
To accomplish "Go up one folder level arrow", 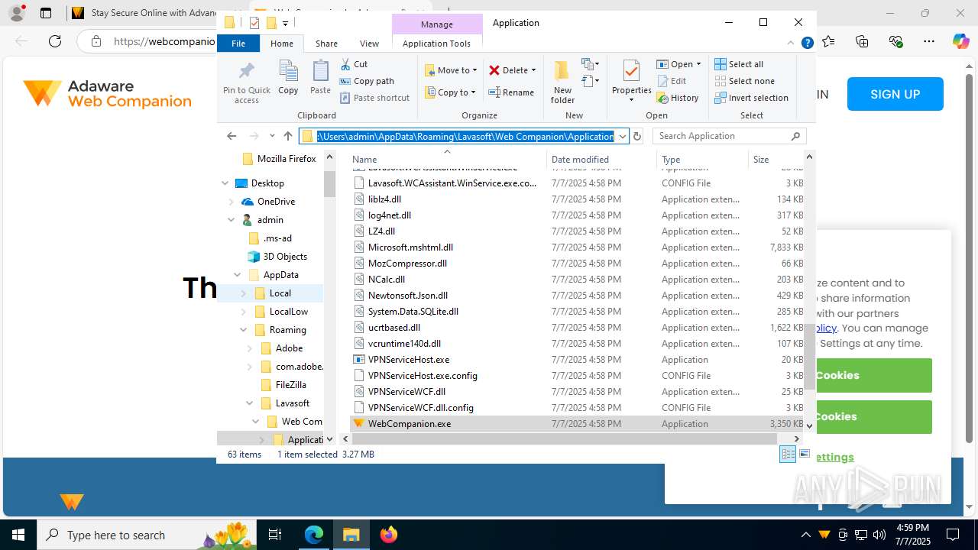I will (x=288, y=136).
